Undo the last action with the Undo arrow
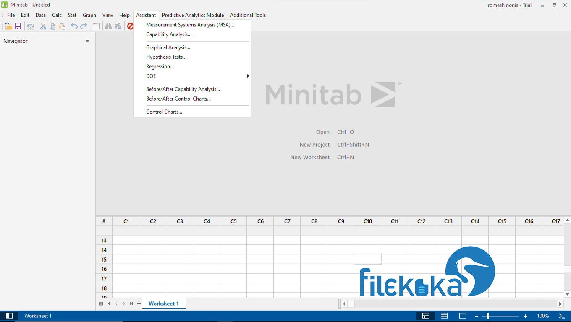 point(74,26)
